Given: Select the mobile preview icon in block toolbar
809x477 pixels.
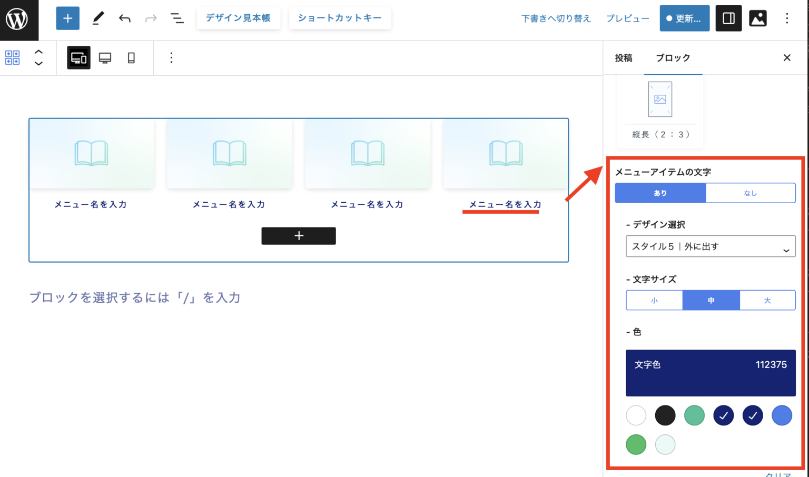Looking at the screenshot, I should [x=131, y=58].
